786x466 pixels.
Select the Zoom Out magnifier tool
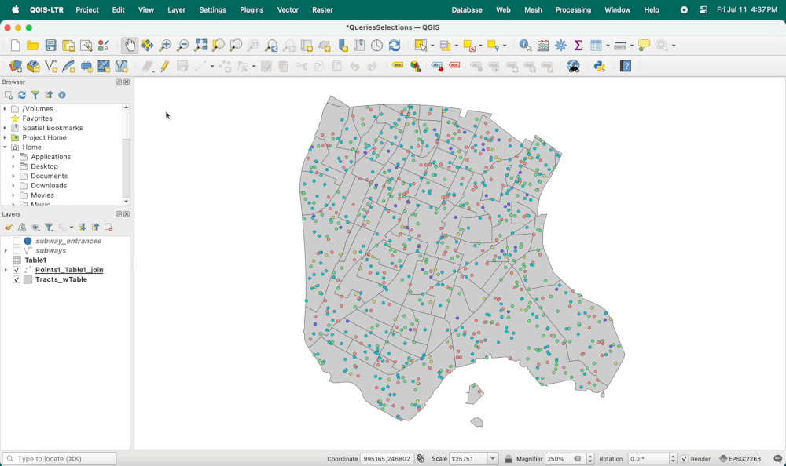click(182, 46)
